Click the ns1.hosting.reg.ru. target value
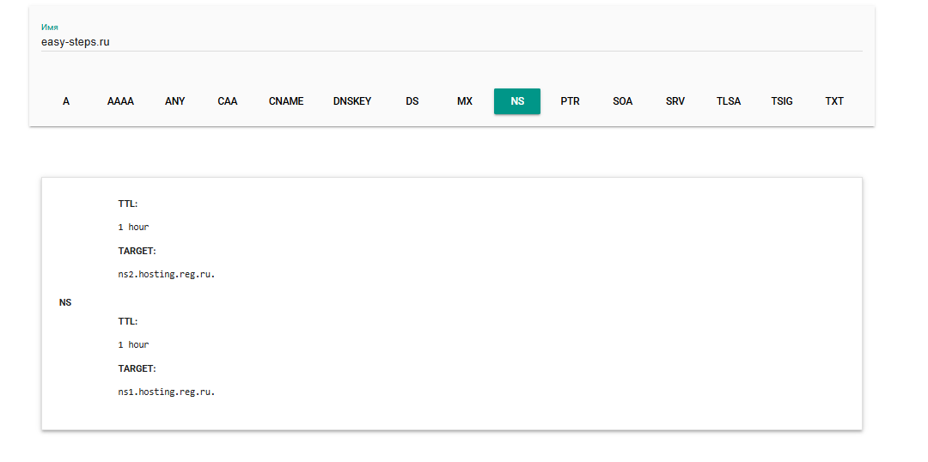Image resolution: width=928 pixels, height=462 pixels. click(167, 392)
